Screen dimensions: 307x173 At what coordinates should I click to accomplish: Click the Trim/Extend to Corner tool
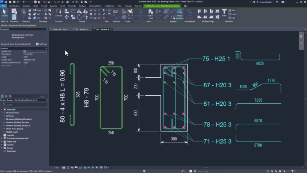coord(86,17)
